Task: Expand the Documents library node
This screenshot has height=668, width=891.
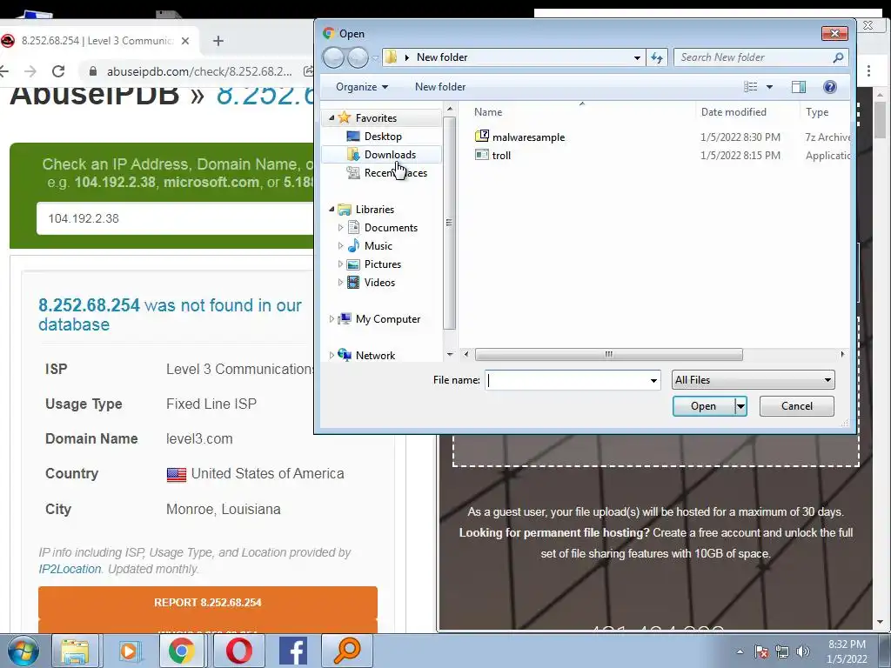Action: pos(340,228)
